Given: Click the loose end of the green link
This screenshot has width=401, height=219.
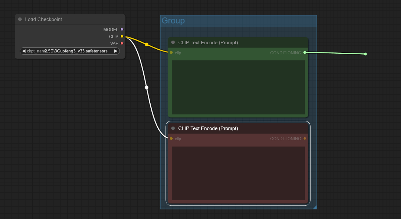Looking at the screenshot, I should (x=365, y=54).
